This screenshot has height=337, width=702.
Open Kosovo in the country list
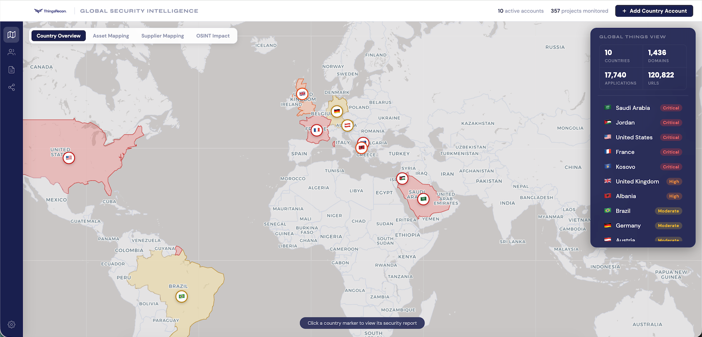625,167
